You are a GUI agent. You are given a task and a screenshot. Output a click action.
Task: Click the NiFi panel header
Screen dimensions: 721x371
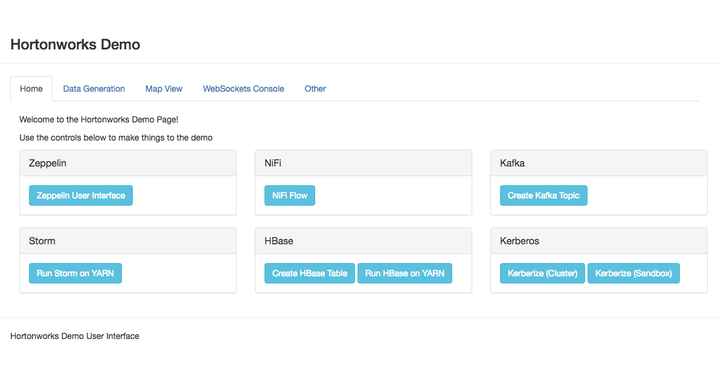[364, 163]
